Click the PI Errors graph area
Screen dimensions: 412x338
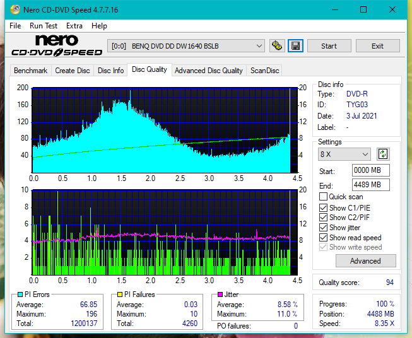point(165,131)
